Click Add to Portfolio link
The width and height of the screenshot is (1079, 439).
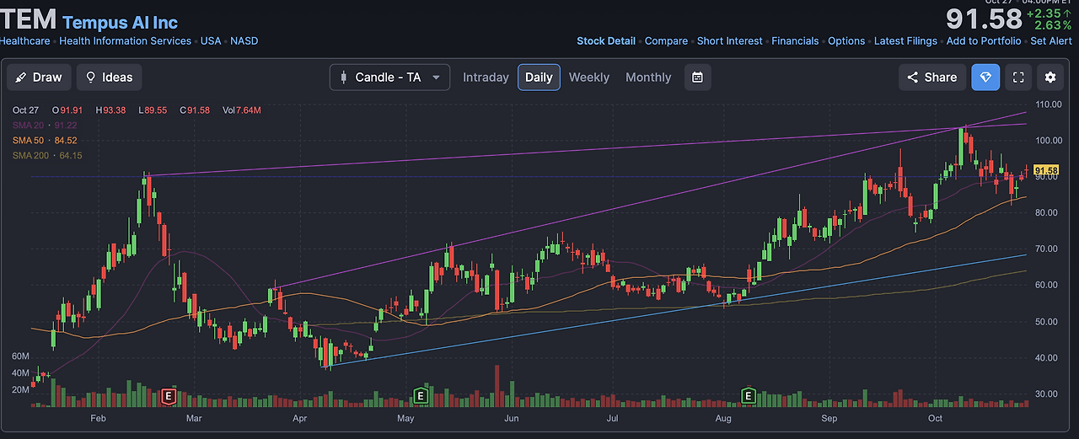point(984,40)
